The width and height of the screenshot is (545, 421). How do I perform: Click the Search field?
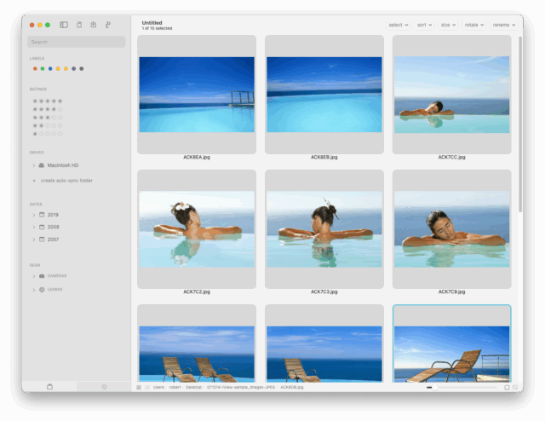77,42
